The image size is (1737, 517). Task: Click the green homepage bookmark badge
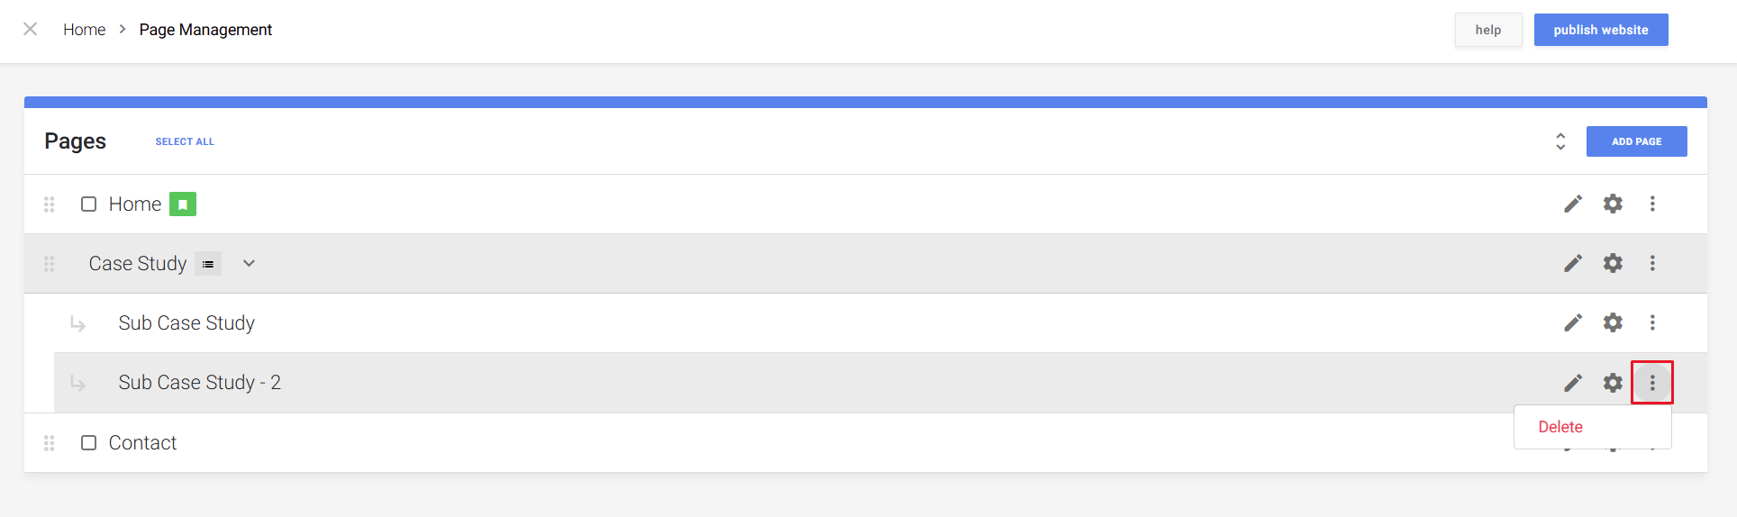(x=183, y=204)
